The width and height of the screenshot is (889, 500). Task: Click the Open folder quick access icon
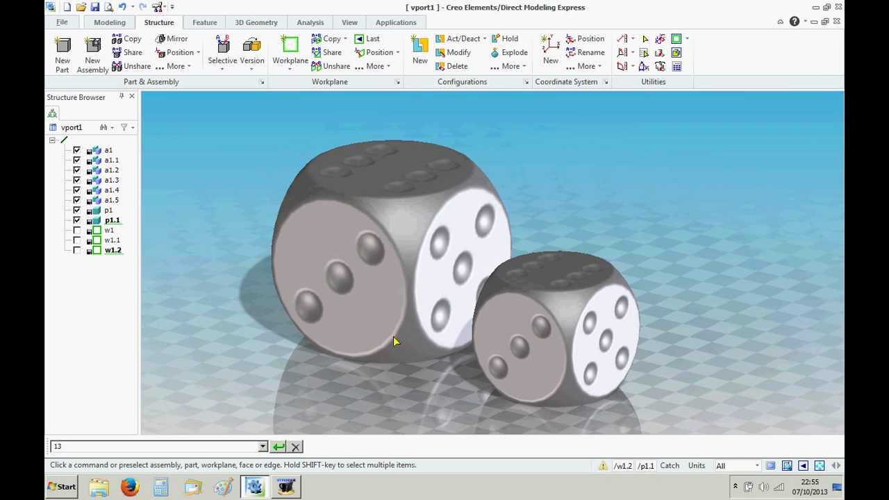pos(81,7)
